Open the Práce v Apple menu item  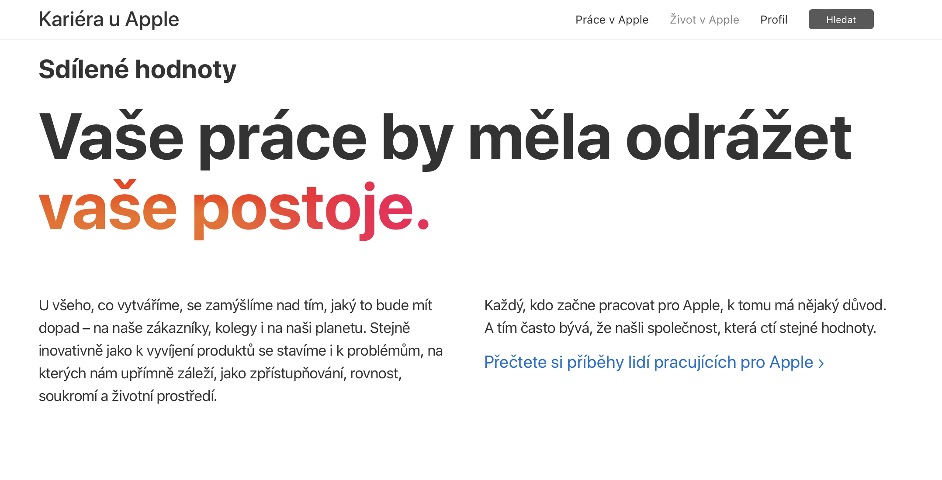612,20
